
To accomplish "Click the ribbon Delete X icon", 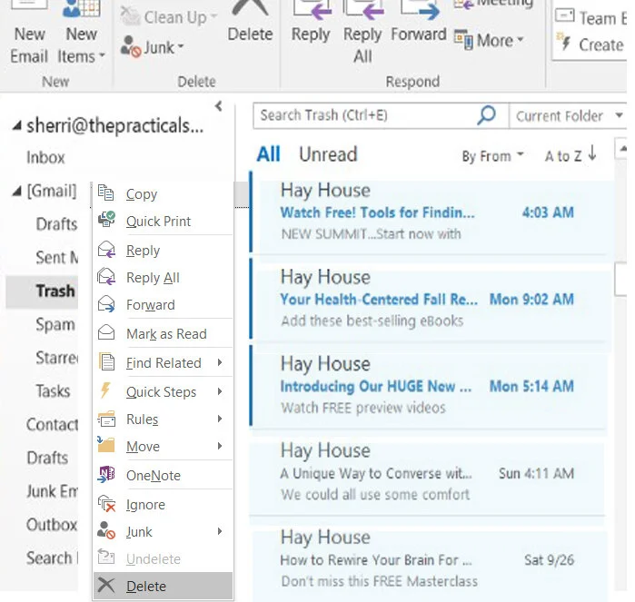I will 250,8.
